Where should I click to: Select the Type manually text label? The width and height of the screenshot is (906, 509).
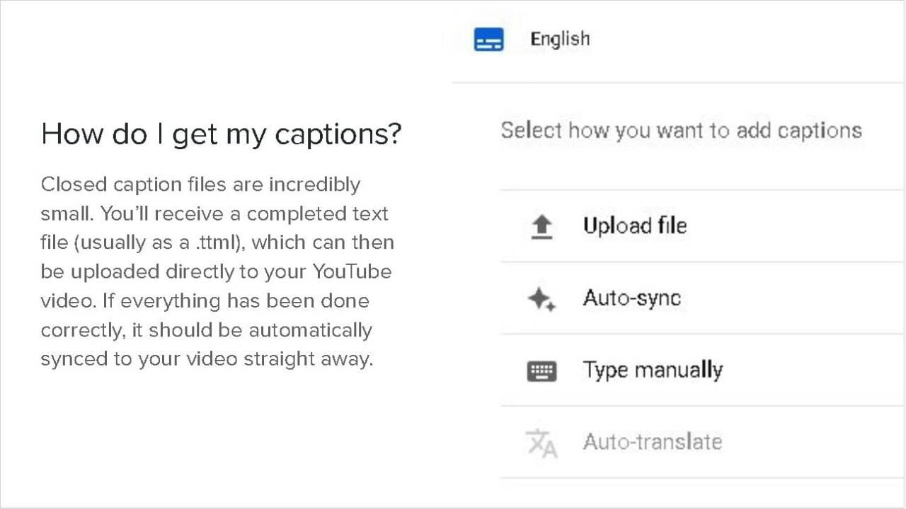pyautogui.click(x=652, y=370)
